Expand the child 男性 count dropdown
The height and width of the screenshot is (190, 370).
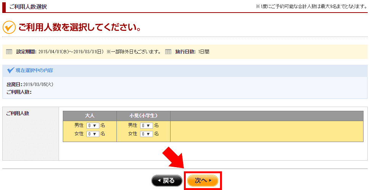(146, 125)
